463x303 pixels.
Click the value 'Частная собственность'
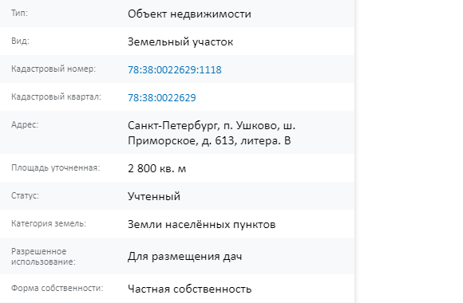coord(189,289)
